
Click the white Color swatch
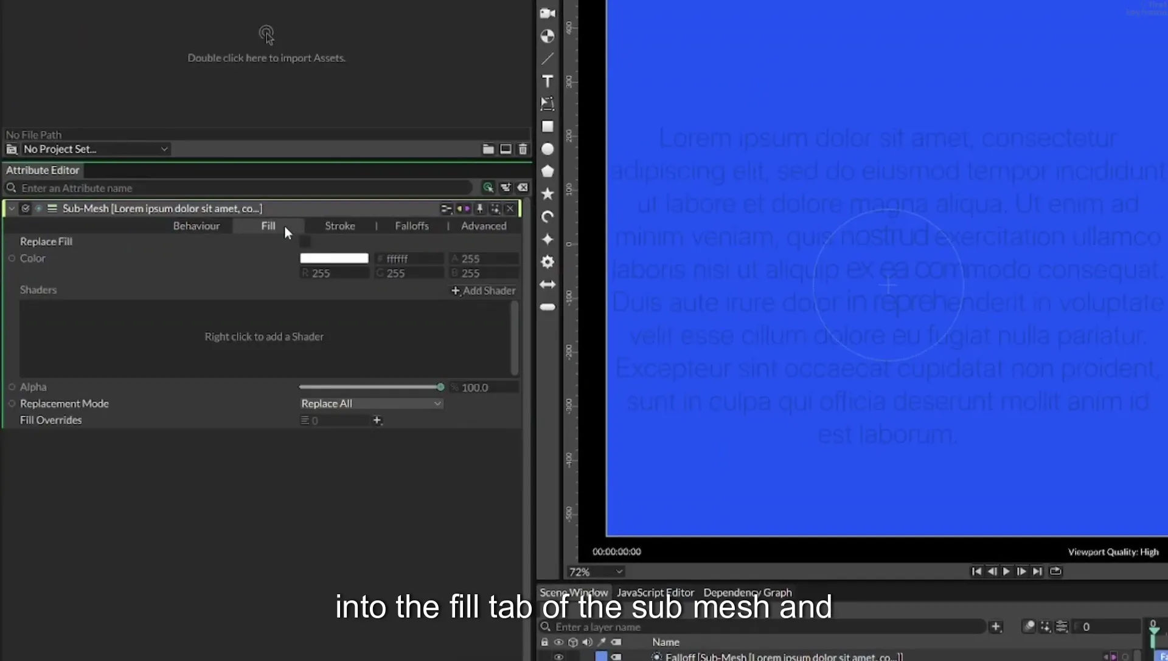point(334,258)
